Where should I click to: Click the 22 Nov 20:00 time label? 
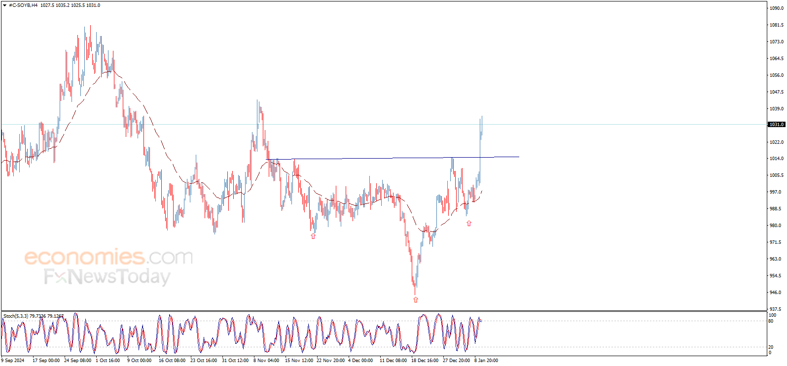pos(330,361)
